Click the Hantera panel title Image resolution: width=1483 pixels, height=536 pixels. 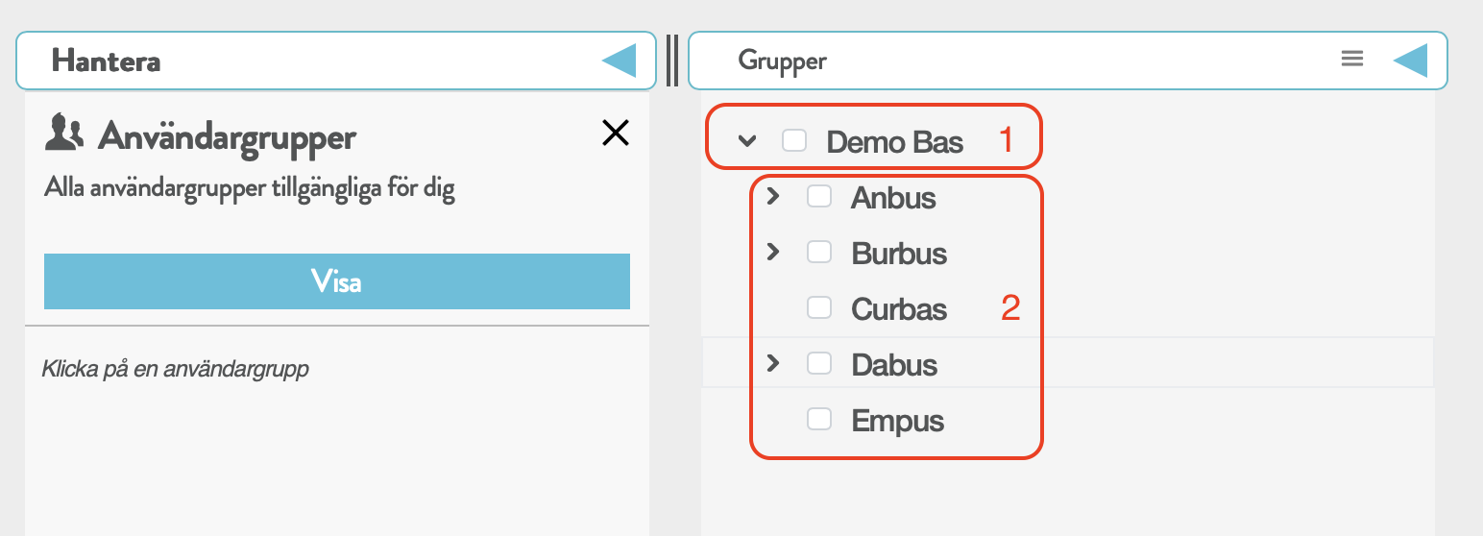click(x=106, y=61)
